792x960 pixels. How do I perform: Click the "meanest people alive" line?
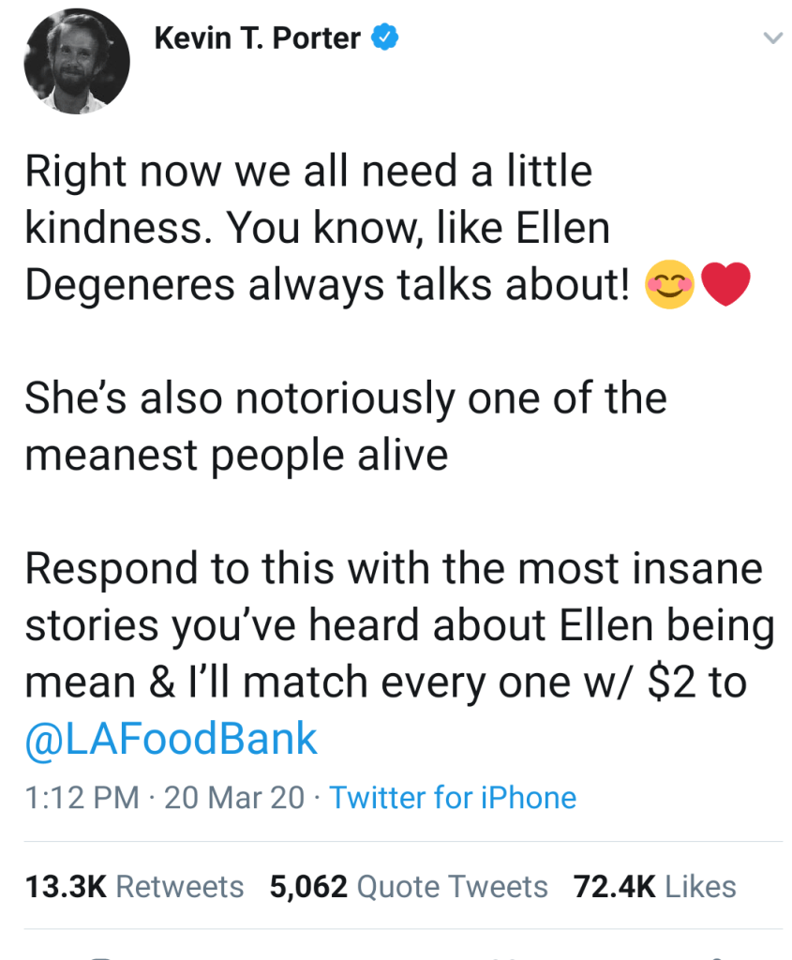[236, 456]
